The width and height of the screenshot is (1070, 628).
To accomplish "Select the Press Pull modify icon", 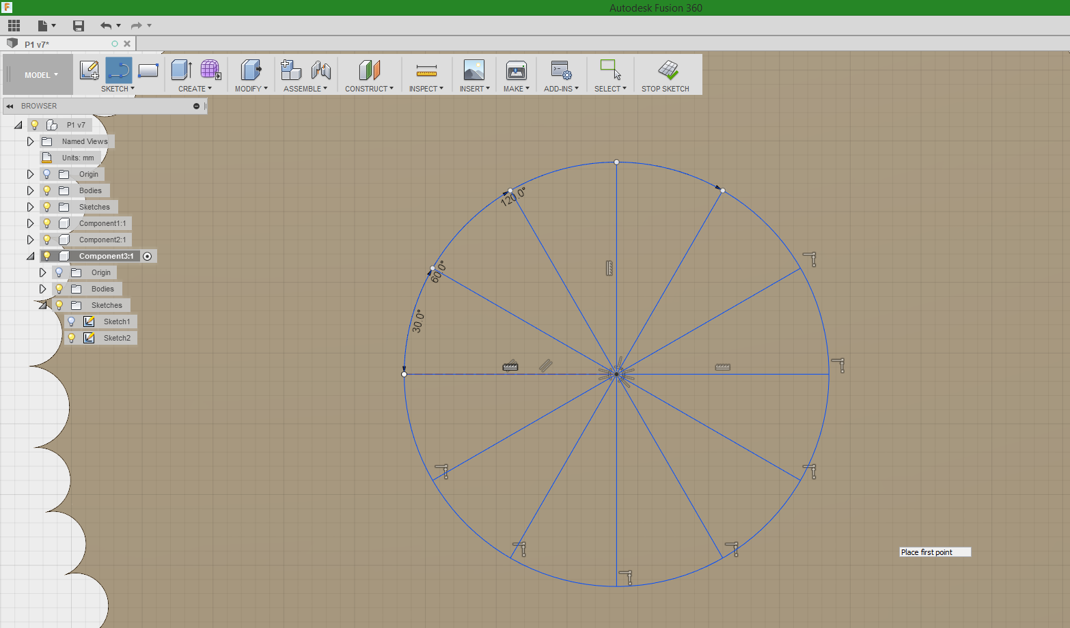I will (x=251, y=70).
